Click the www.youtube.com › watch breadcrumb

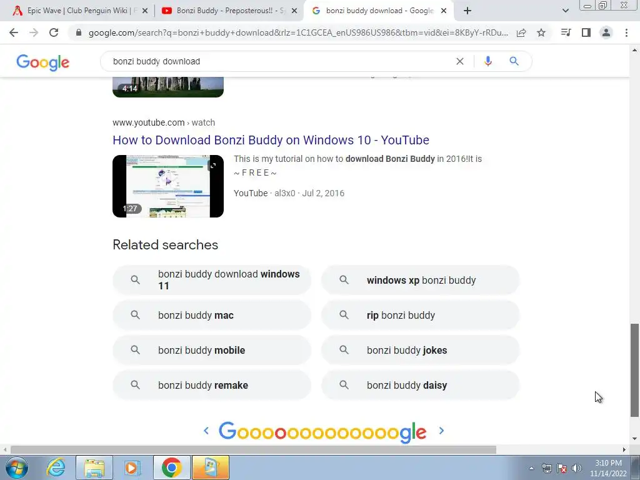click(164, 122)
